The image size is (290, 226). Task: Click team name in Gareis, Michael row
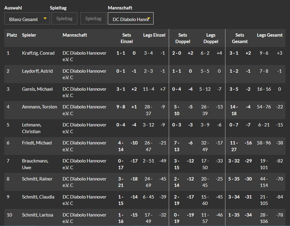[x=84, y=92]
